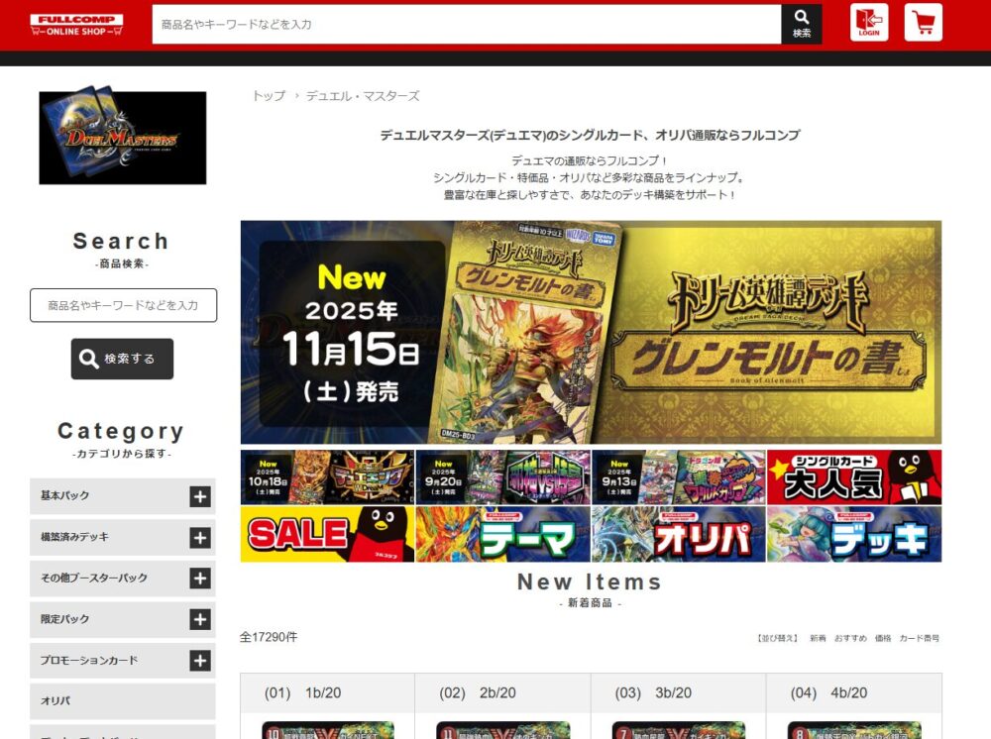Open the オリパ banner tile
991x739 pixels.
click(679, 534)
